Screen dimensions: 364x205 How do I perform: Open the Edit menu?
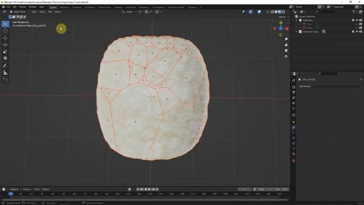point(15,7)
